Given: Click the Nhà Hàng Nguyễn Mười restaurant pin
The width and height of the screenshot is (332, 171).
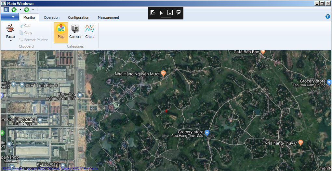Looking at the screenshot, I should [163, 73].
